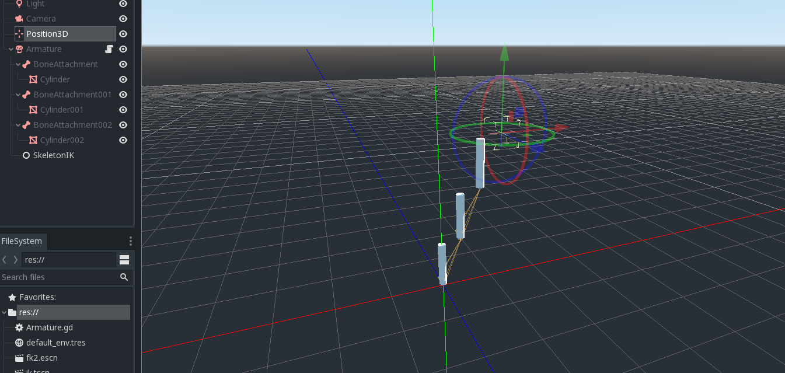This screenshot has width=785, height=373.
Task: Click the FileSystem panel tab
Action: click(23, 240)
